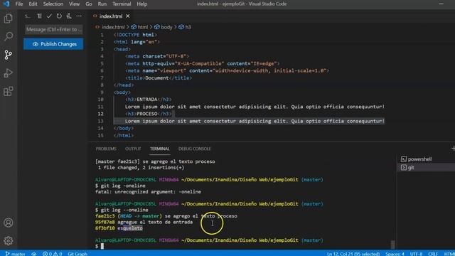The image size is (455, 256).
Task: Close the index.html editor tab
Action: pyautogui.click(x=128, y=16)
